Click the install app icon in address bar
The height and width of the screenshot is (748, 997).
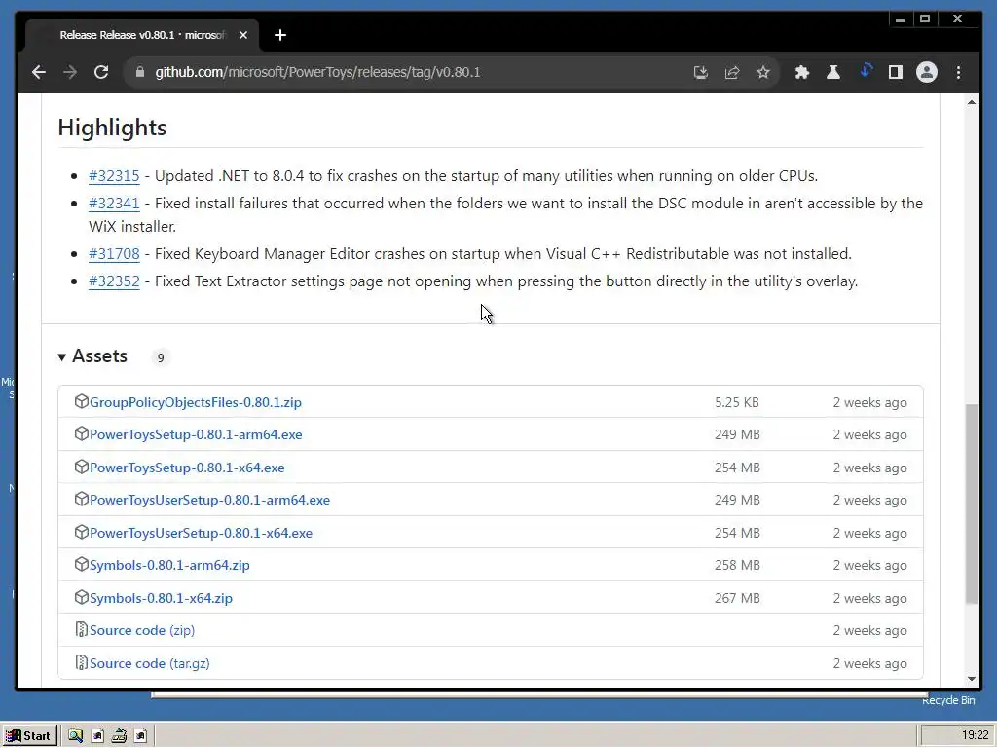700,72
